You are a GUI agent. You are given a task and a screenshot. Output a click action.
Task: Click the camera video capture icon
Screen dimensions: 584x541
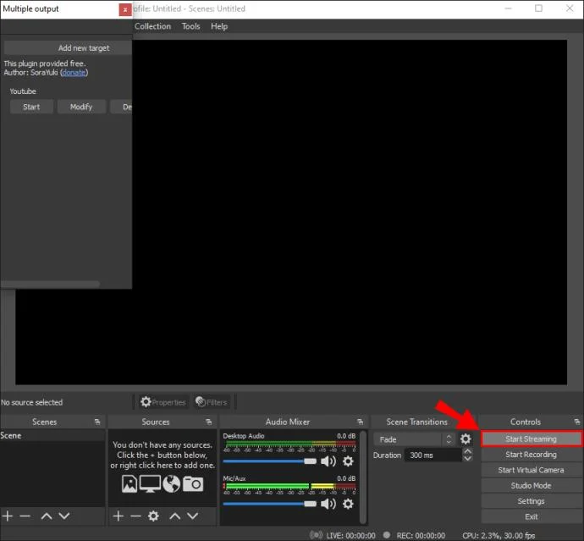[193, 484]
